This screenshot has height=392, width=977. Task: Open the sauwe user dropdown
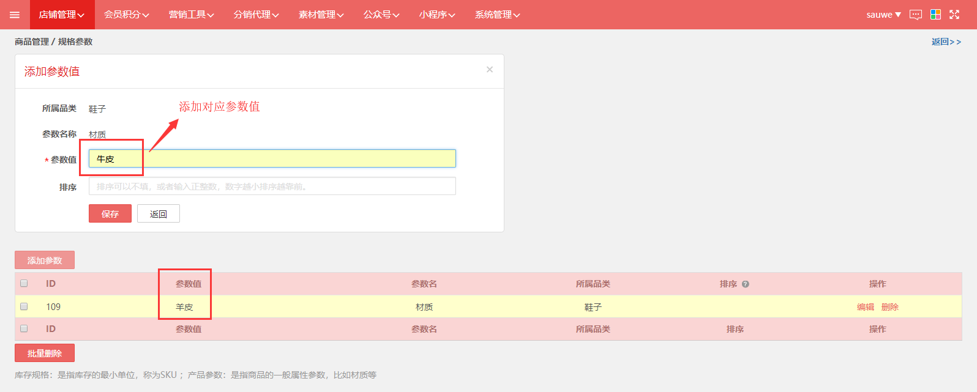point(883,15)
